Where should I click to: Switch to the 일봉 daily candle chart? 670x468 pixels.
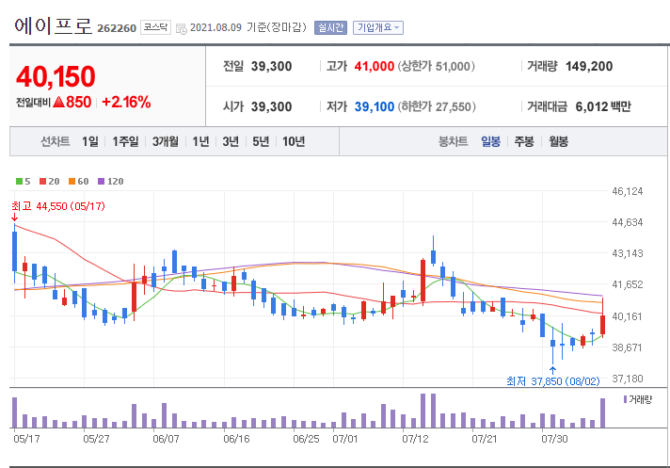point(490,141)
